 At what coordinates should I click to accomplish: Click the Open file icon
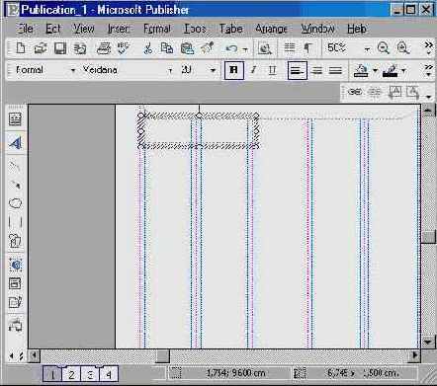[41, 48]
